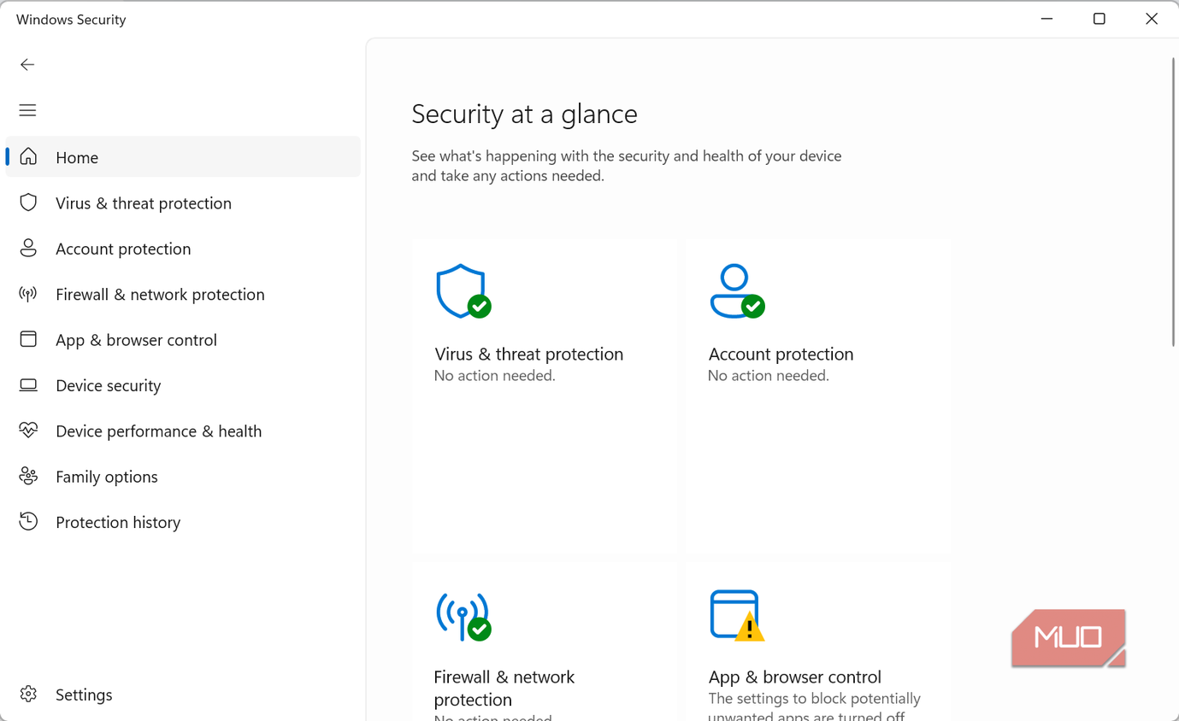Click Firewall & network protection card title
The width and height of the screenshot is (1179, 721).
pos(504,688)
